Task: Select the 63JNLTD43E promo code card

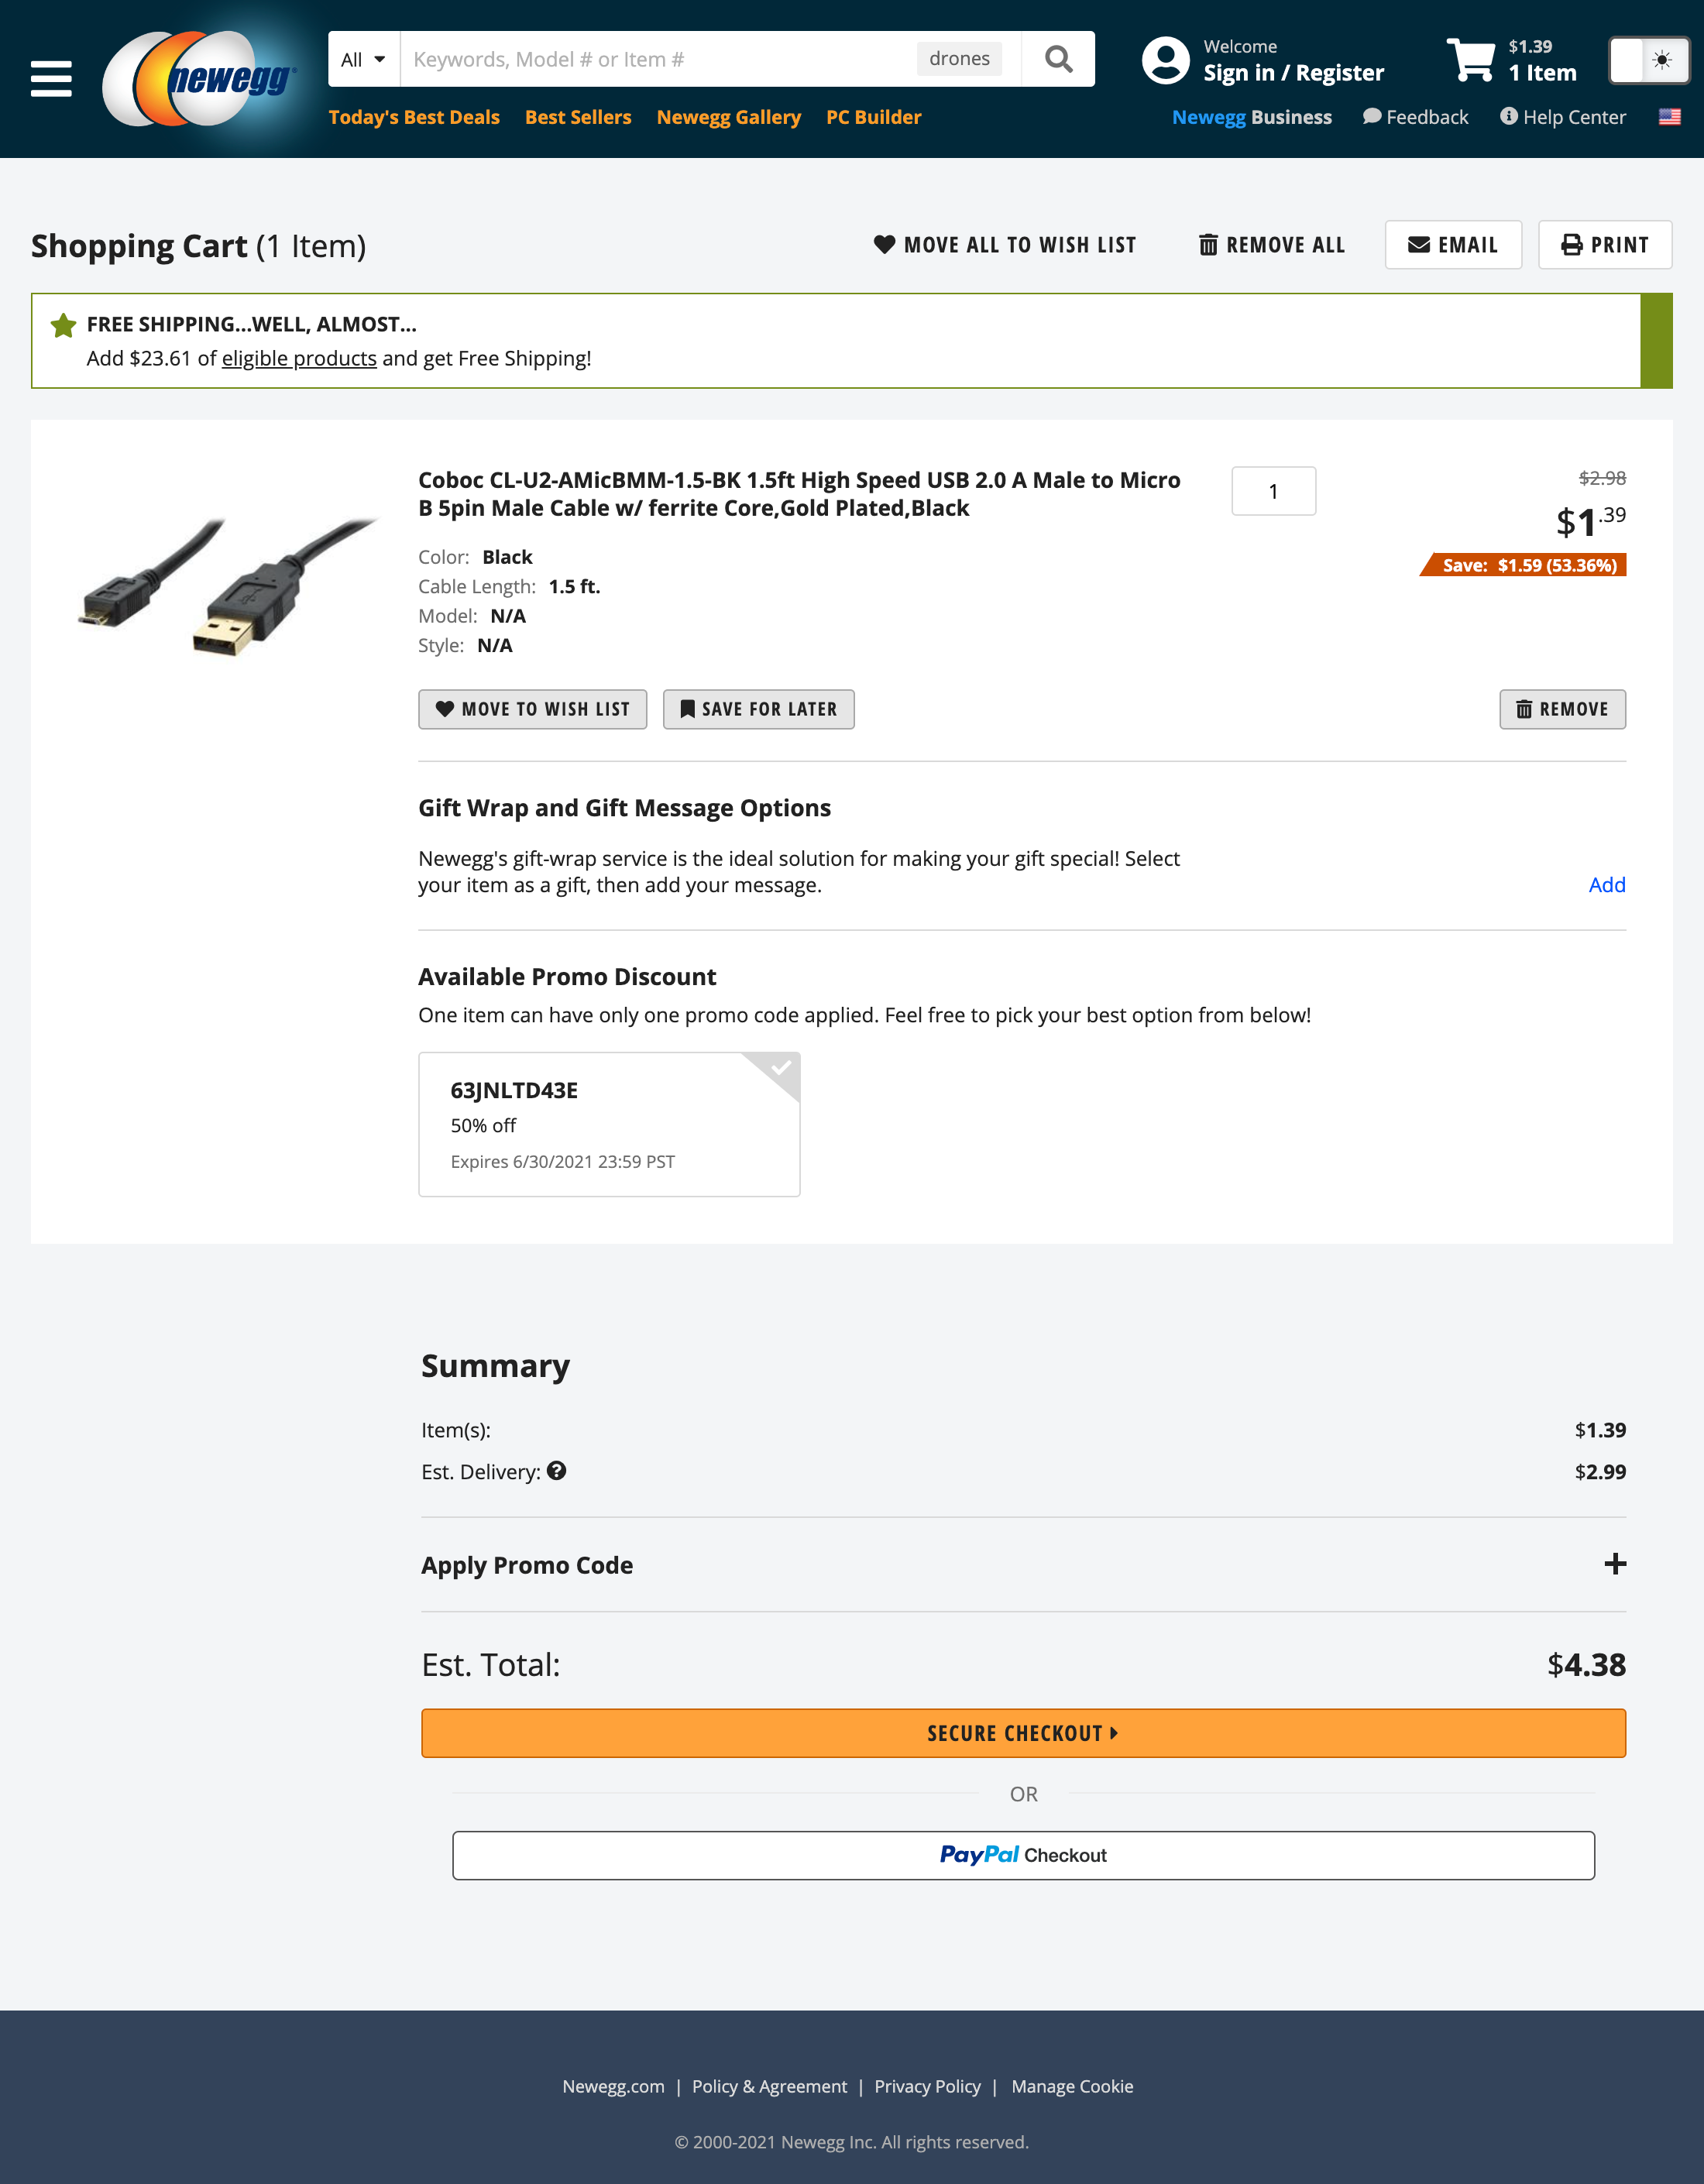Action: 609,1124
